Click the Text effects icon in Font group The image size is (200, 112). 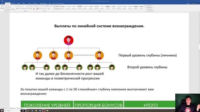[29, 8]
